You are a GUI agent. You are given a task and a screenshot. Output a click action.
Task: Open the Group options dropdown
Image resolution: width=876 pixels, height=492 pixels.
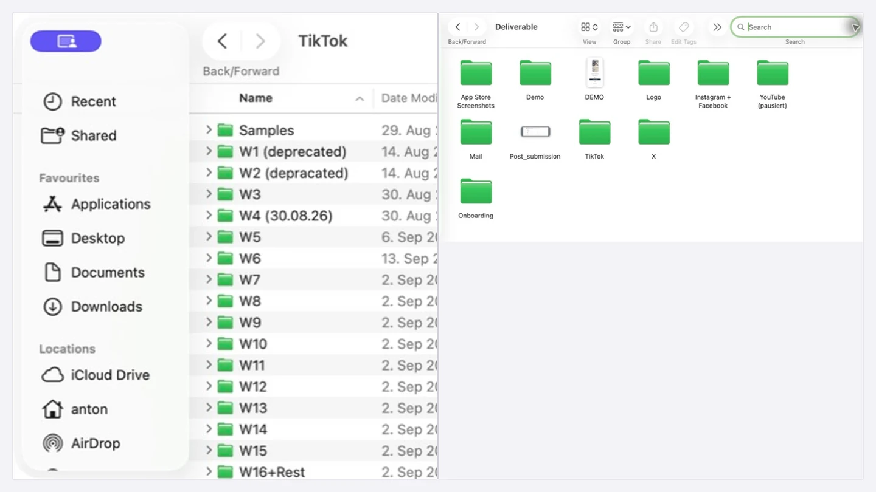pyautogui.click(x=622, y=27)
